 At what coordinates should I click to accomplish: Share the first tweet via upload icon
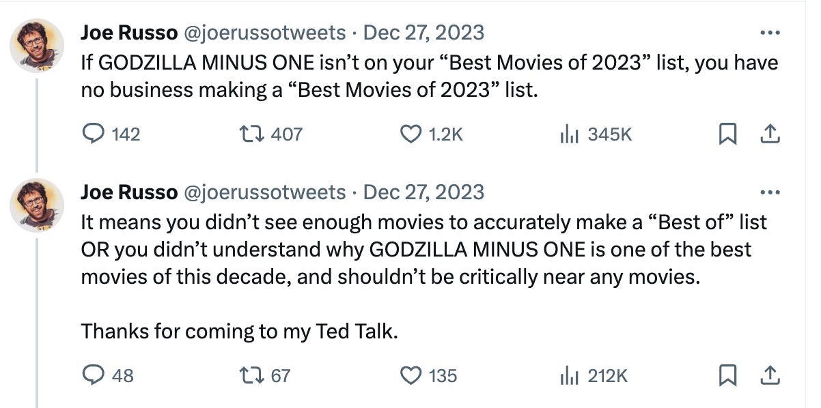(x=770, y=135)
